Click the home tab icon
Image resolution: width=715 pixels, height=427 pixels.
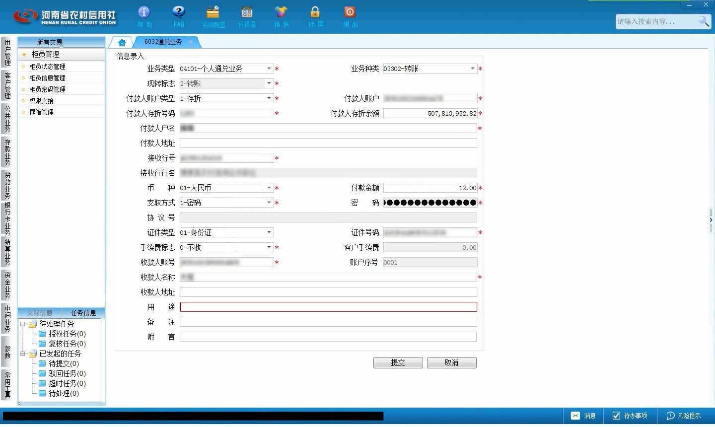[122, 43]
